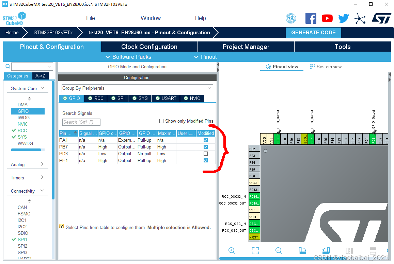The width and height of the screenshot is (394, 264).
Task: Toggle Modified checkbox for PA1 row
Action: (206, 140)
